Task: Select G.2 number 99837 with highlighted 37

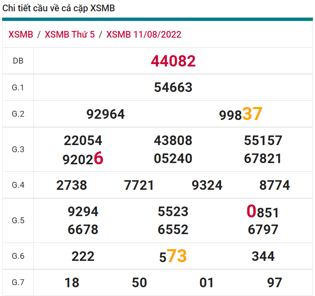Action: (x=241, y=114)
